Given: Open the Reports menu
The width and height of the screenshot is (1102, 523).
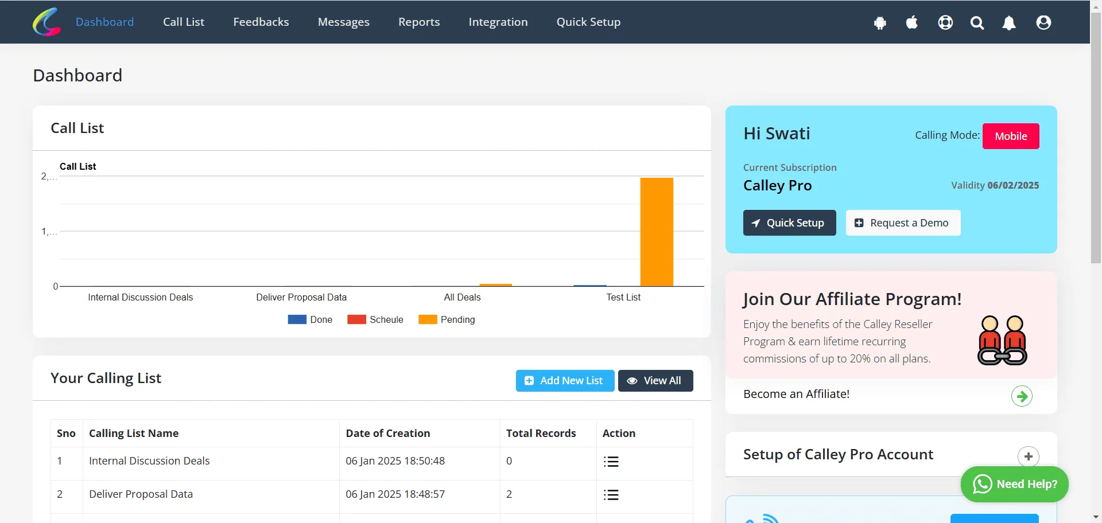Looking at the screenshot, I should pos(419,22).
